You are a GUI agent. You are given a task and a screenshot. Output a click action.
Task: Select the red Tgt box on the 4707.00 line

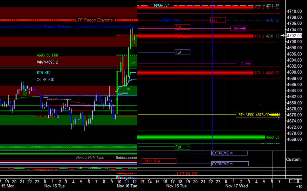[218, 20]
